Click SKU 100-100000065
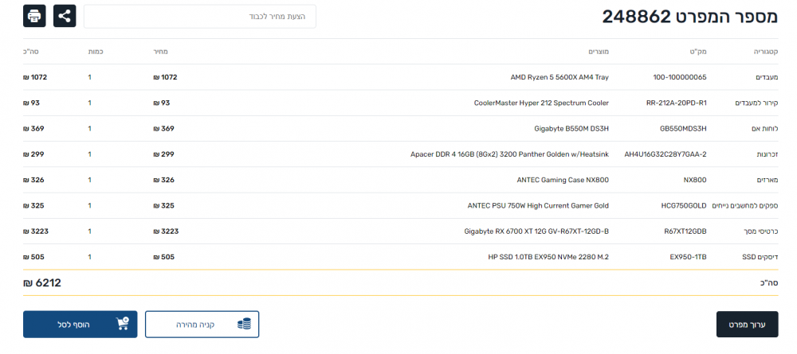 [x=680, y=78]
